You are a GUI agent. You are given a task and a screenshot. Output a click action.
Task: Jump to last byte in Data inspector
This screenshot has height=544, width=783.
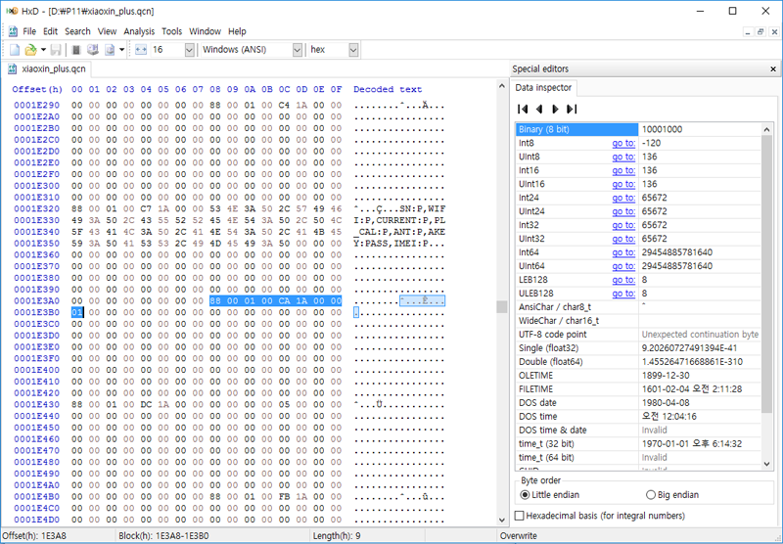coord(572,109)
